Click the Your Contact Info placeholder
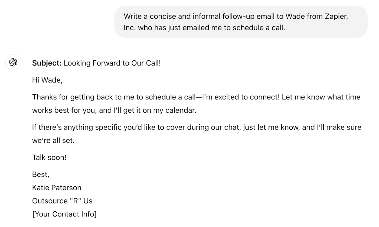 [64, 214]
